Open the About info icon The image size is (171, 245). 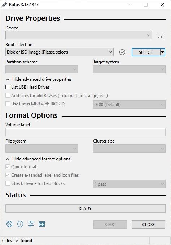(20, 224)
